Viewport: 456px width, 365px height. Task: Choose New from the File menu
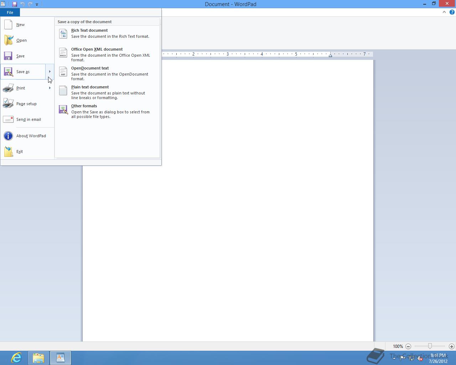27,25
